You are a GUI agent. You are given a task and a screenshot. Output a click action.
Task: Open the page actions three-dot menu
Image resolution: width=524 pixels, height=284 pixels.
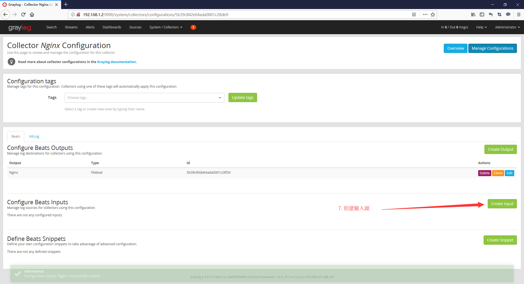425,14
